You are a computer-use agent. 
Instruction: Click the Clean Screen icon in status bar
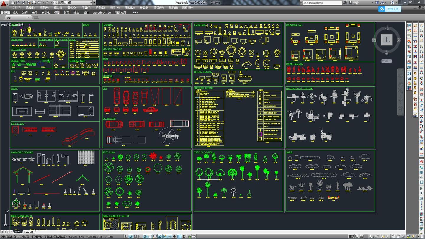point(422,236)
